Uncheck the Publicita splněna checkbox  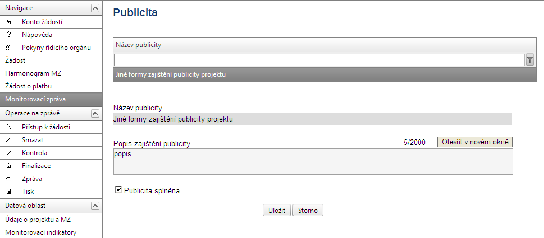coord(118,190)
